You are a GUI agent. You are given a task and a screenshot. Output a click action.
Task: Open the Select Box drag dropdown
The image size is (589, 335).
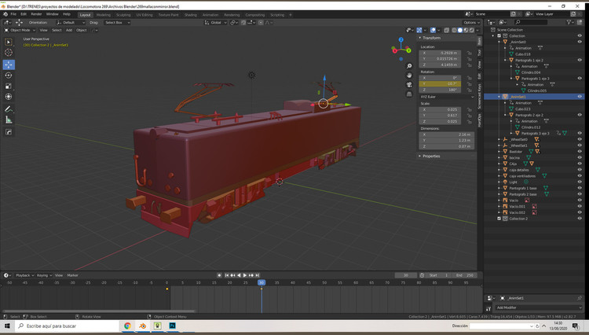pos(116,23)
